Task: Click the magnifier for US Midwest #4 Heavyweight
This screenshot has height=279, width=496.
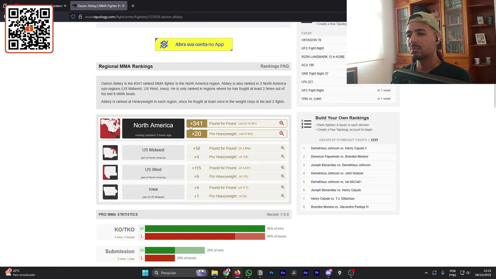Action: click(282, 157)
